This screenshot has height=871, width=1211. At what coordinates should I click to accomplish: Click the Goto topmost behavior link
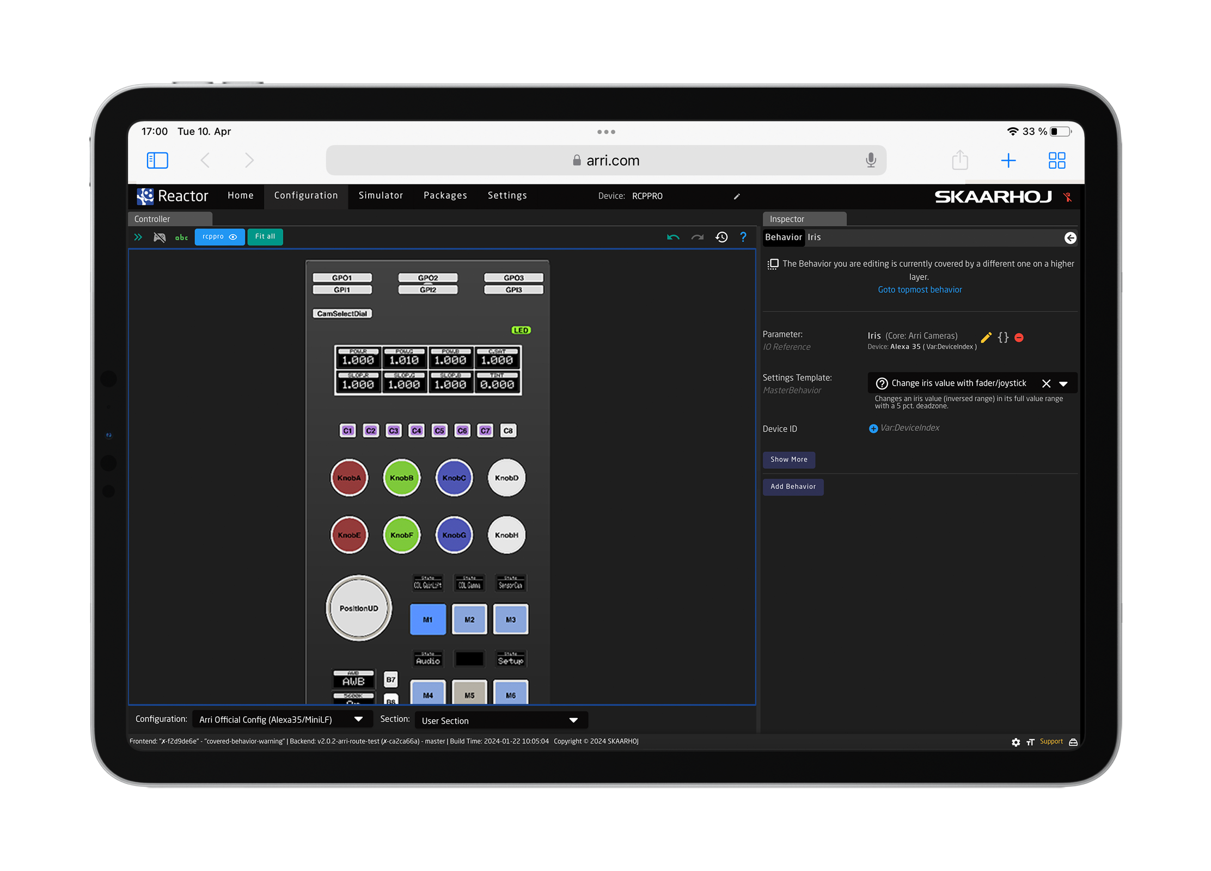pyautogui.click(x=920, y=290)
